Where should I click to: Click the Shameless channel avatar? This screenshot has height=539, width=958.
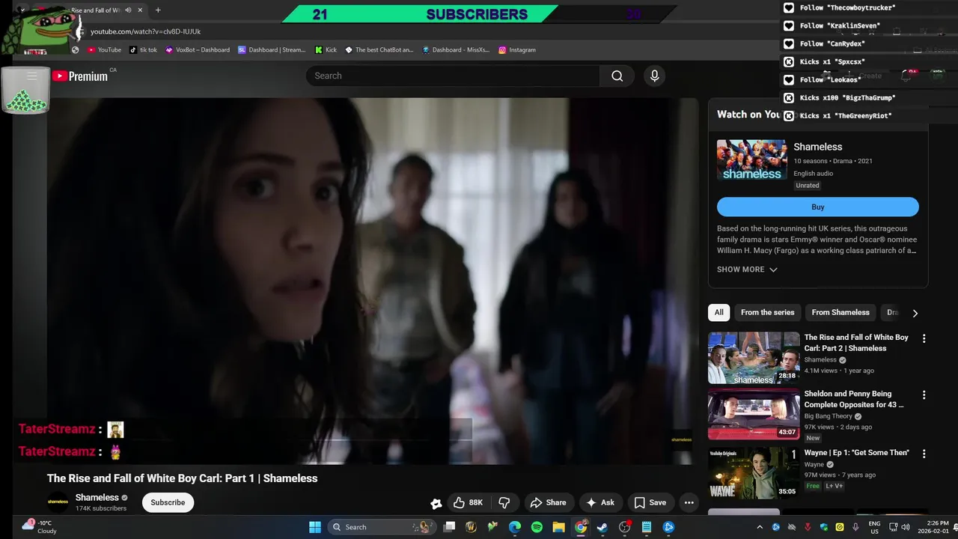(58, 502)
